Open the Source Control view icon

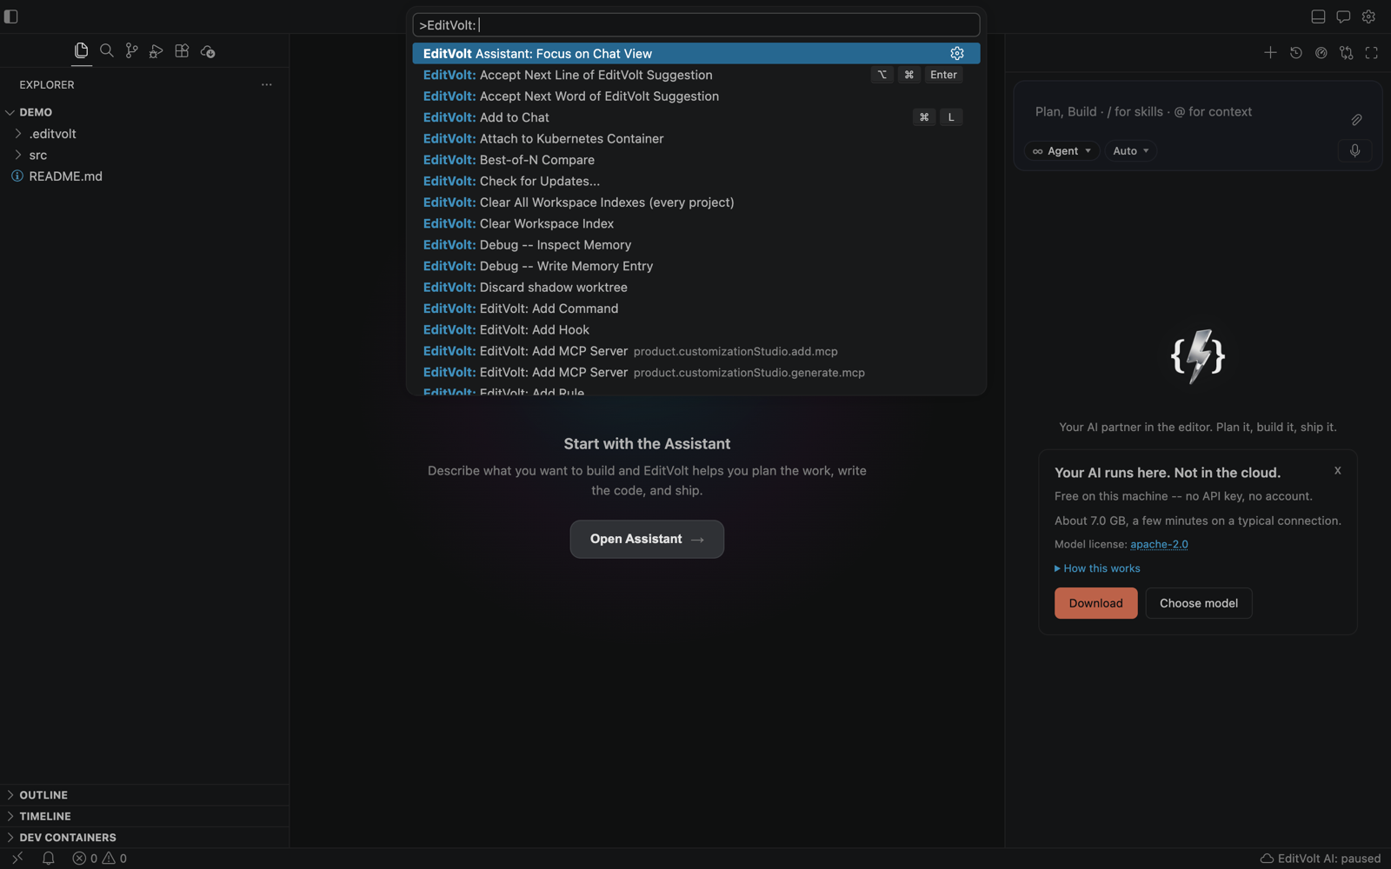pyautogui.click(x=131, y=51)
